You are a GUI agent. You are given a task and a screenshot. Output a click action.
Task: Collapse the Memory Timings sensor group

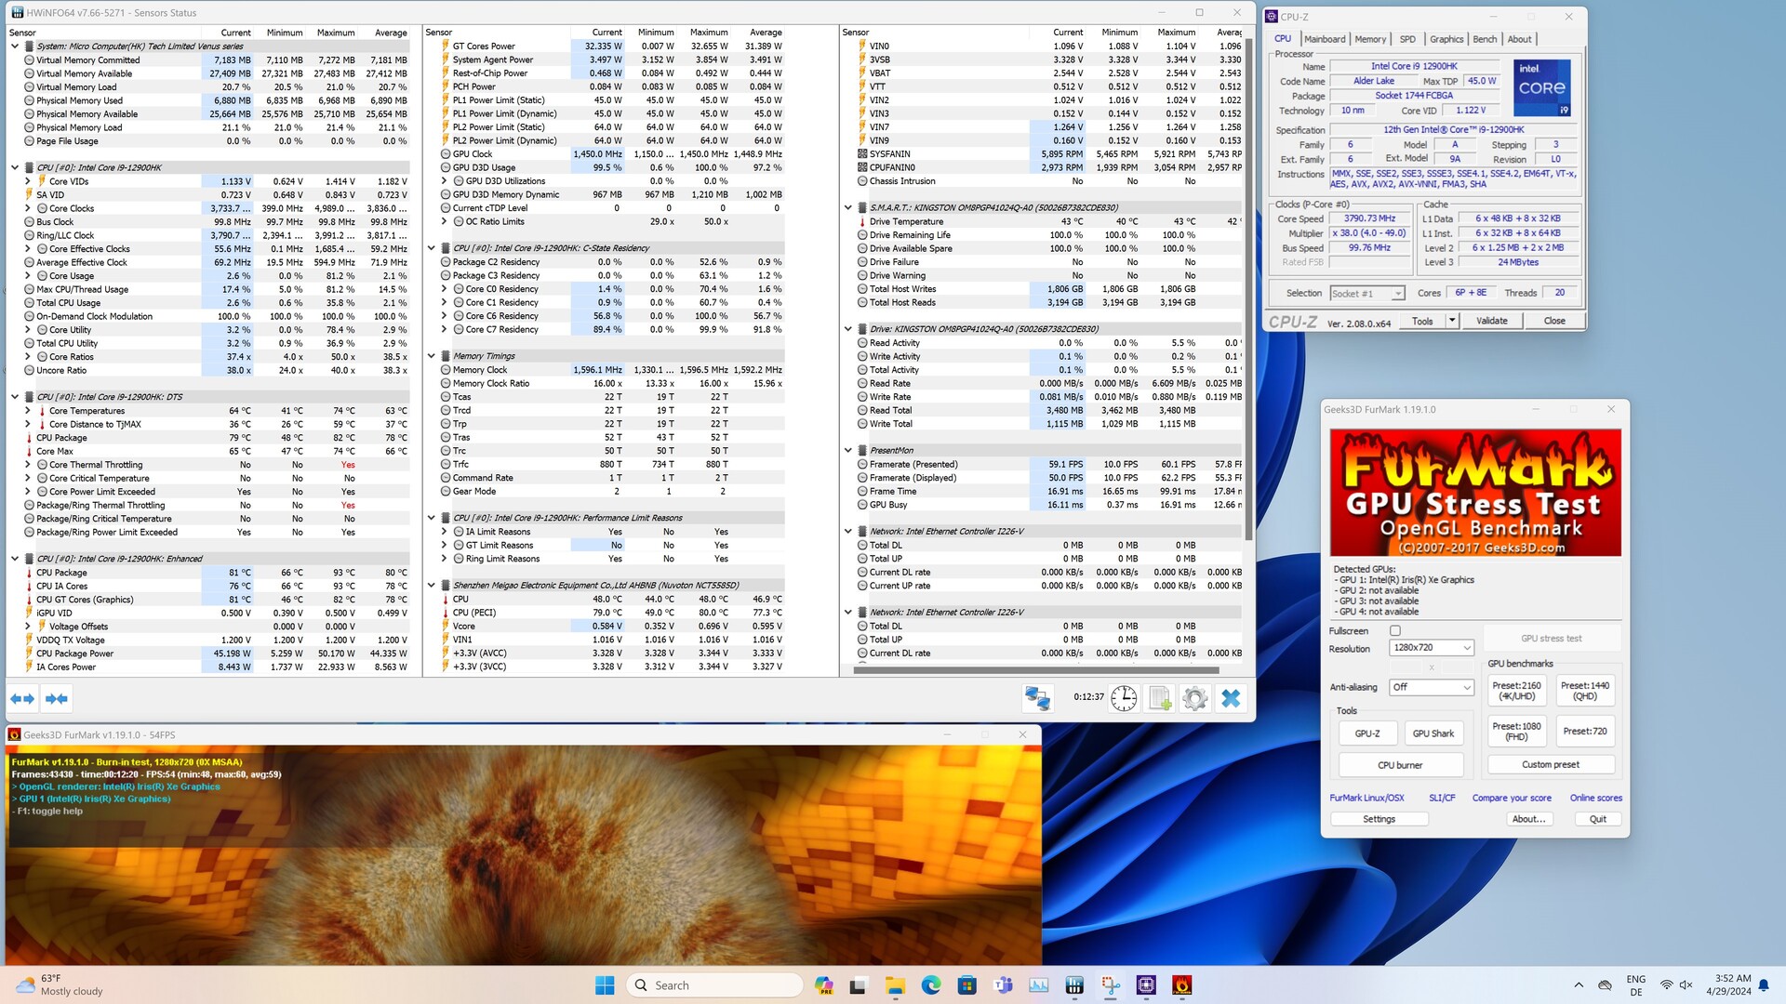pyautogui.click(x=432, y=356)
